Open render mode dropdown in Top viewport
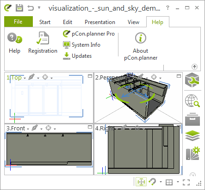Viewport: 205px width, 190px height. tap(38, 78)
